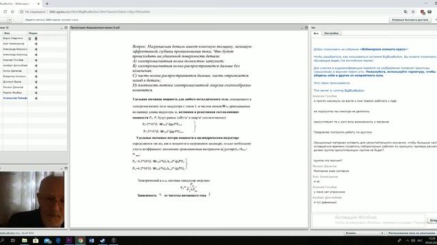Image resolution: width=437 pixels, height=245 pixels.
Task: Close the BigBlueButton browser tab
Action: 38,3
